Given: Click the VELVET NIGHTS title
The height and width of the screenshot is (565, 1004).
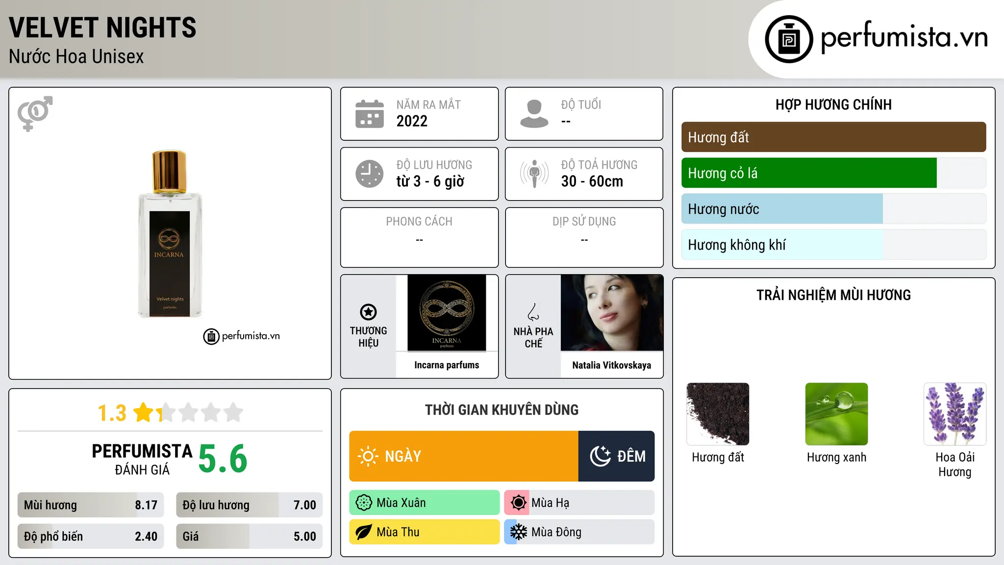Looking at the screenshot, I should 102,27.
